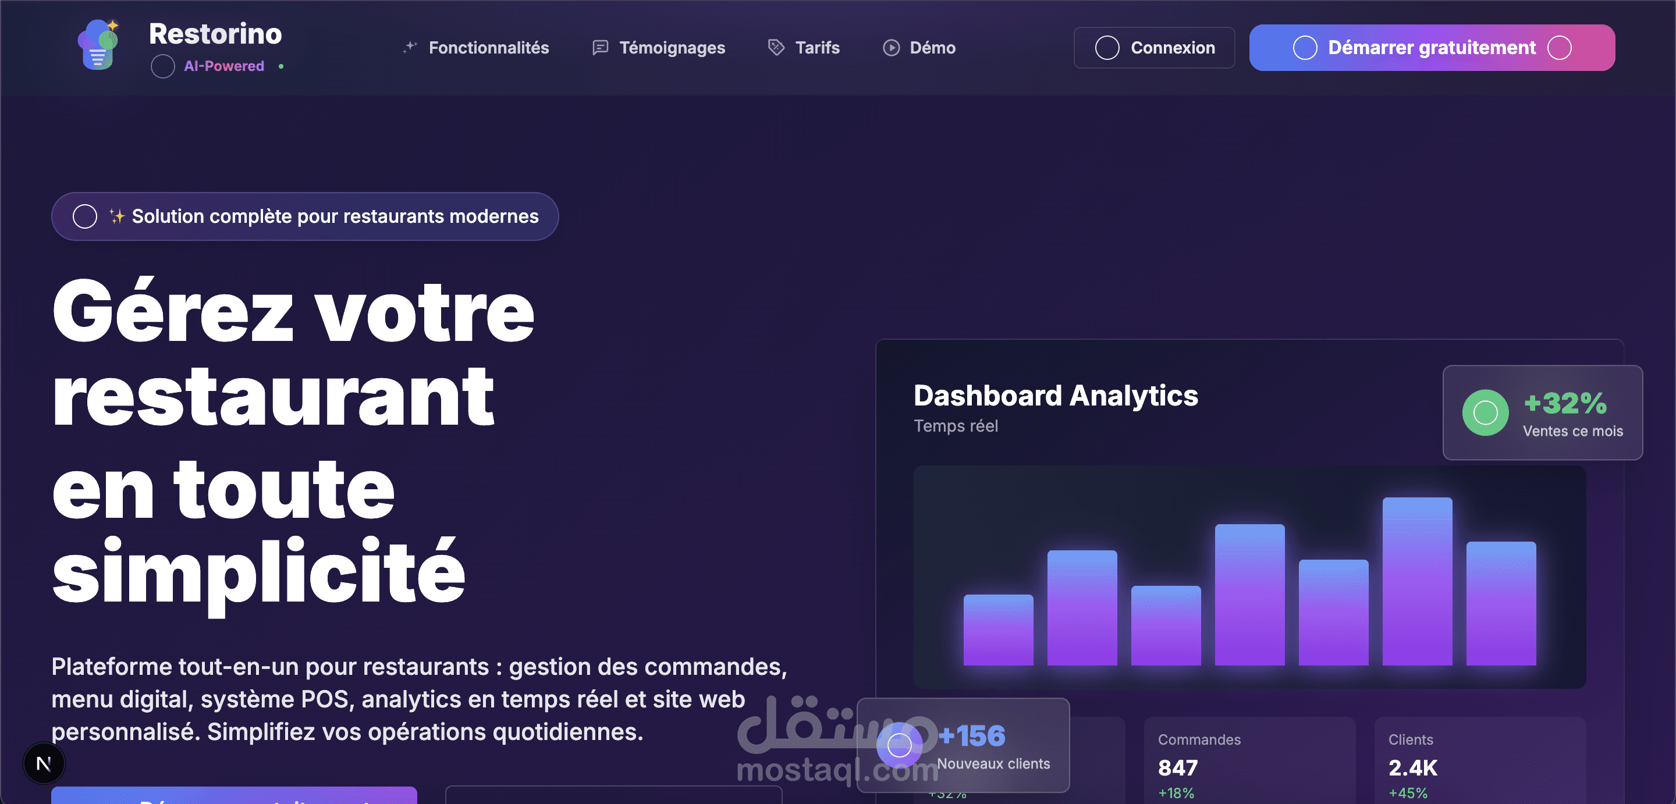The height and width of the screenshot is (804, 1676).
Task: Click the Restorino brand name link
Action: pyautogui.click(x=215, y=34)
